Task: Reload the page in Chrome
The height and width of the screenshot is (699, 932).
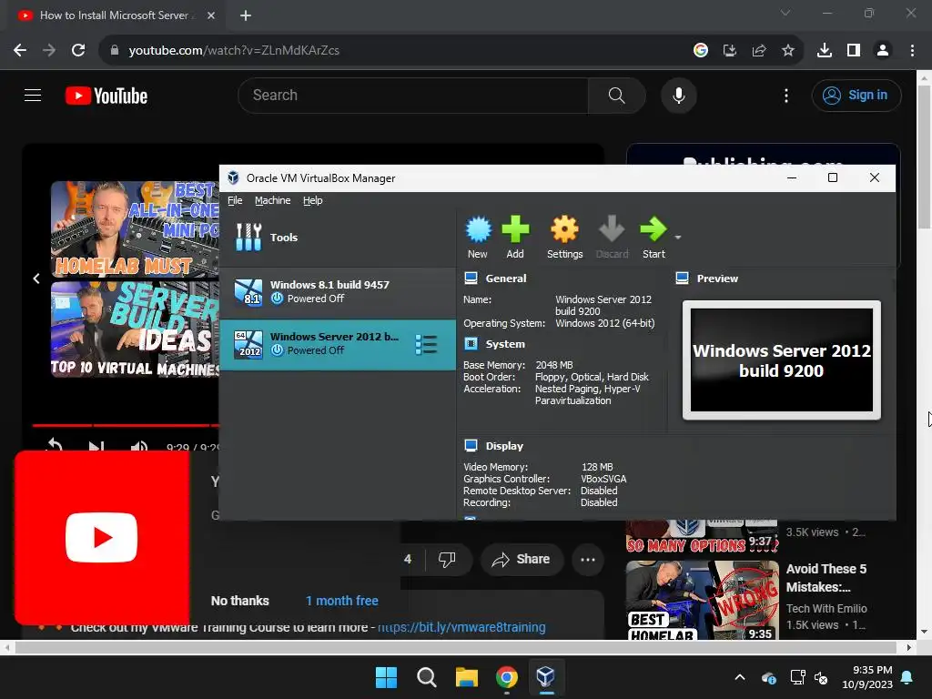Action: pos(78,51)
